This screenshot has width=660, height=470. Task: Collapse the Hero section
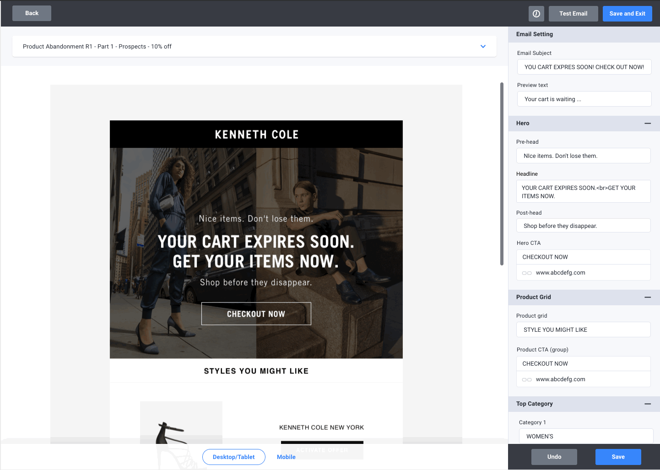[648, 124]
